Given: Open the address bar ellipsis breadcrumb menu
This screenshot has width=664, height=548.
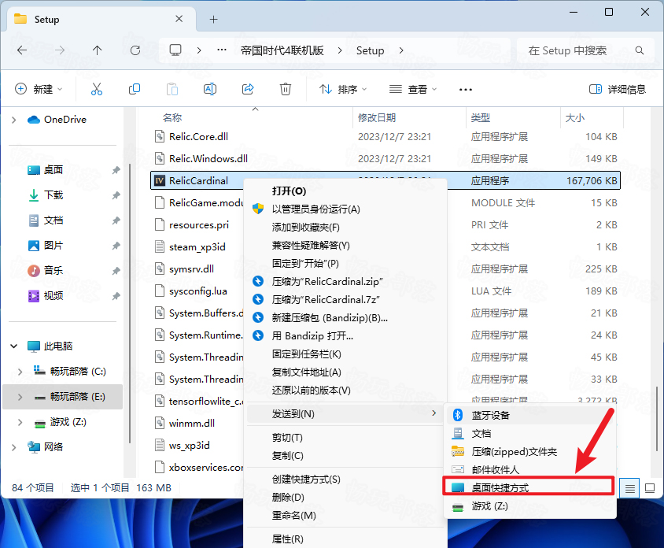Looking at the screenshot, I should coord(222,50).
